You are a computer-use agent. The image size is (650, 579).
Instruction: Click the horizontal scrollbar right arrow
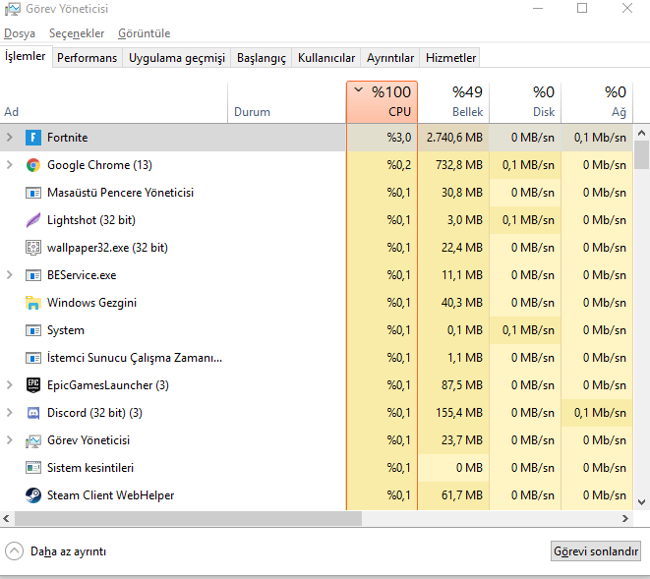pos(625,518)
